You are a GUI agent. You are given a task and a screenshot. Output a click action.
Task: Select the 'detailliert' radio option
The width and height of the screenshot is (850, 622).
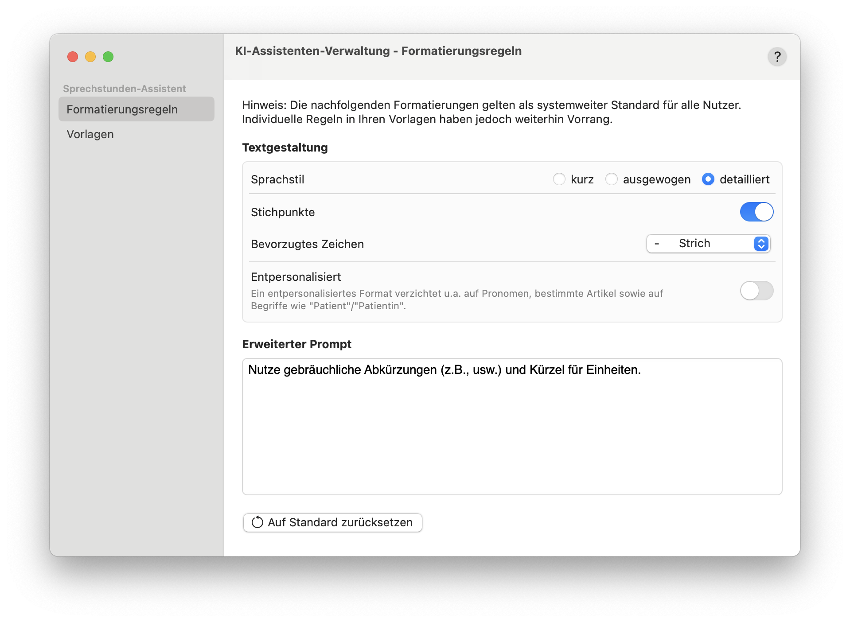coord(708,179)
